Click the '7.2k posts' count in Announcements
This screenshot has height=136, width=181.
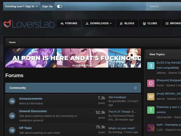pos(102,100)
